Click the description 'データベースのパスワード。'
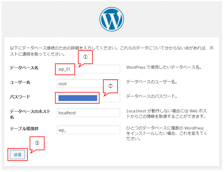 [152, 96]
